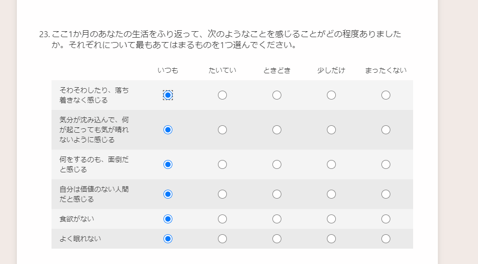Image resolution: width=478 pixels, height=264 pixels.
Task: Select たいてい for 何をするのも、面倒だと感じる
Action: click(222, 164)
